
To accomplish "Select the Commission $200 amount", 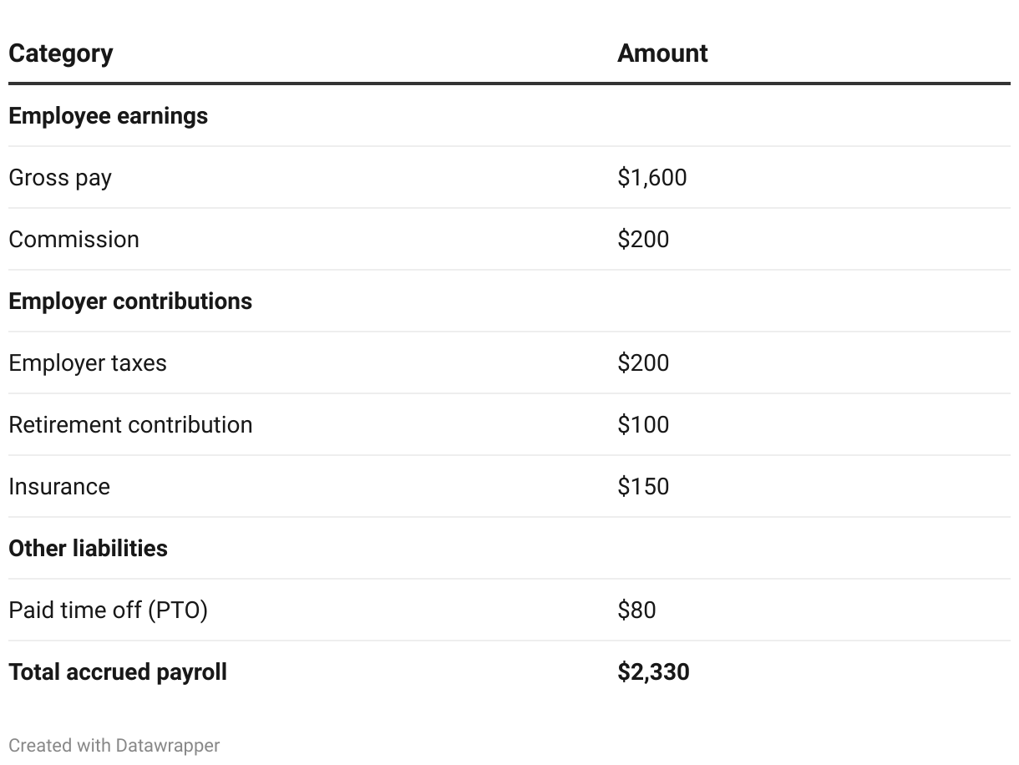I will 643,240.
